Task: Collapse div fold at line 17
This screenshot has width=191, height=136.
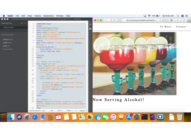Action: pos(35,64)
